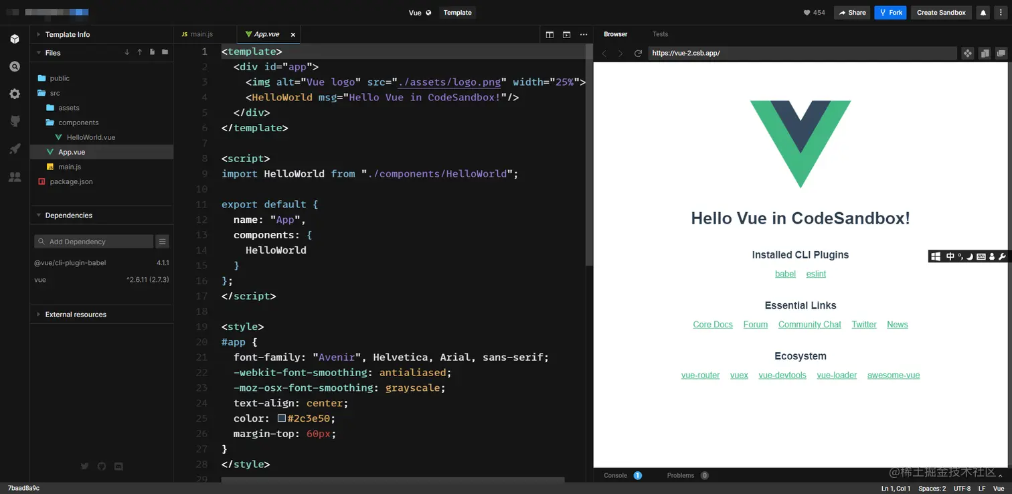Click the blue Fork button
Image resolution: width=1012 pixels, height=494 pixels.
(890, 13)
